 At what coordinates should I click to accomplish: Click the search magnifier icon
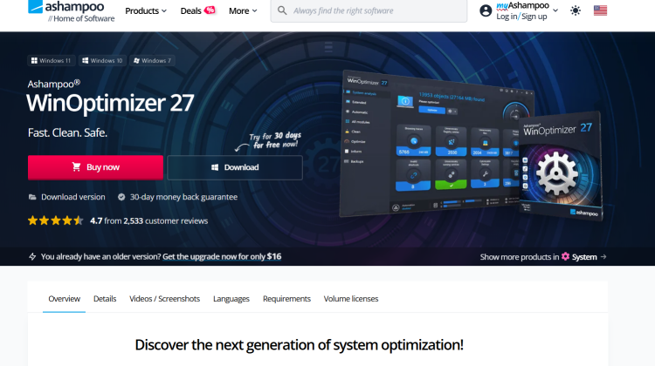(282, 10)
